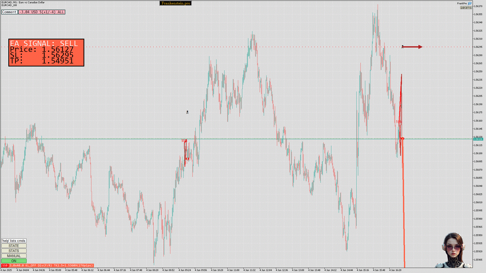The height and width of the screenshot is (273, 486).
Task: Click the red sell entry marker dot
Action: [x=402, y=139]
